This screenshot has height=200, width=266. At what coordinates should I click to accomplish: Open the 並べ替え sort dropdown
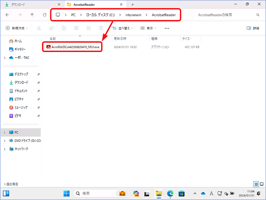[x=123, y=28]
